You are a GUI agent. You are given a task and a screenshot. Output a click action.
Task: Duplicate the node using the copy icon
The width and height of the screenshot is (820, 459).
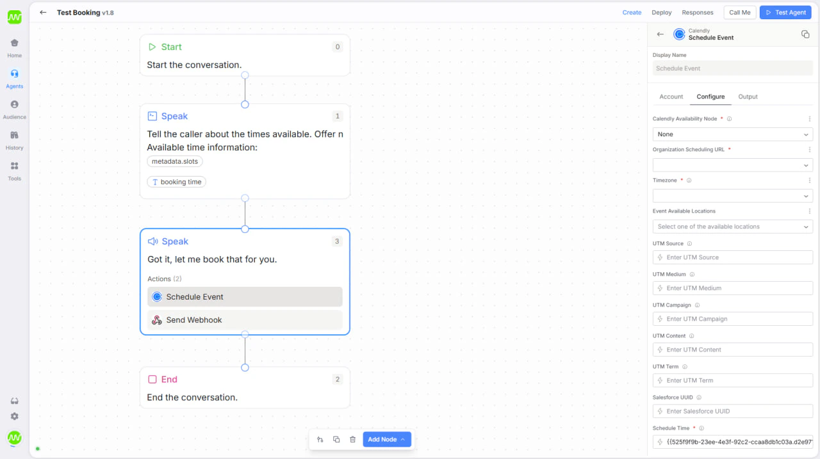pyautogui.click(x=336, y=439)
